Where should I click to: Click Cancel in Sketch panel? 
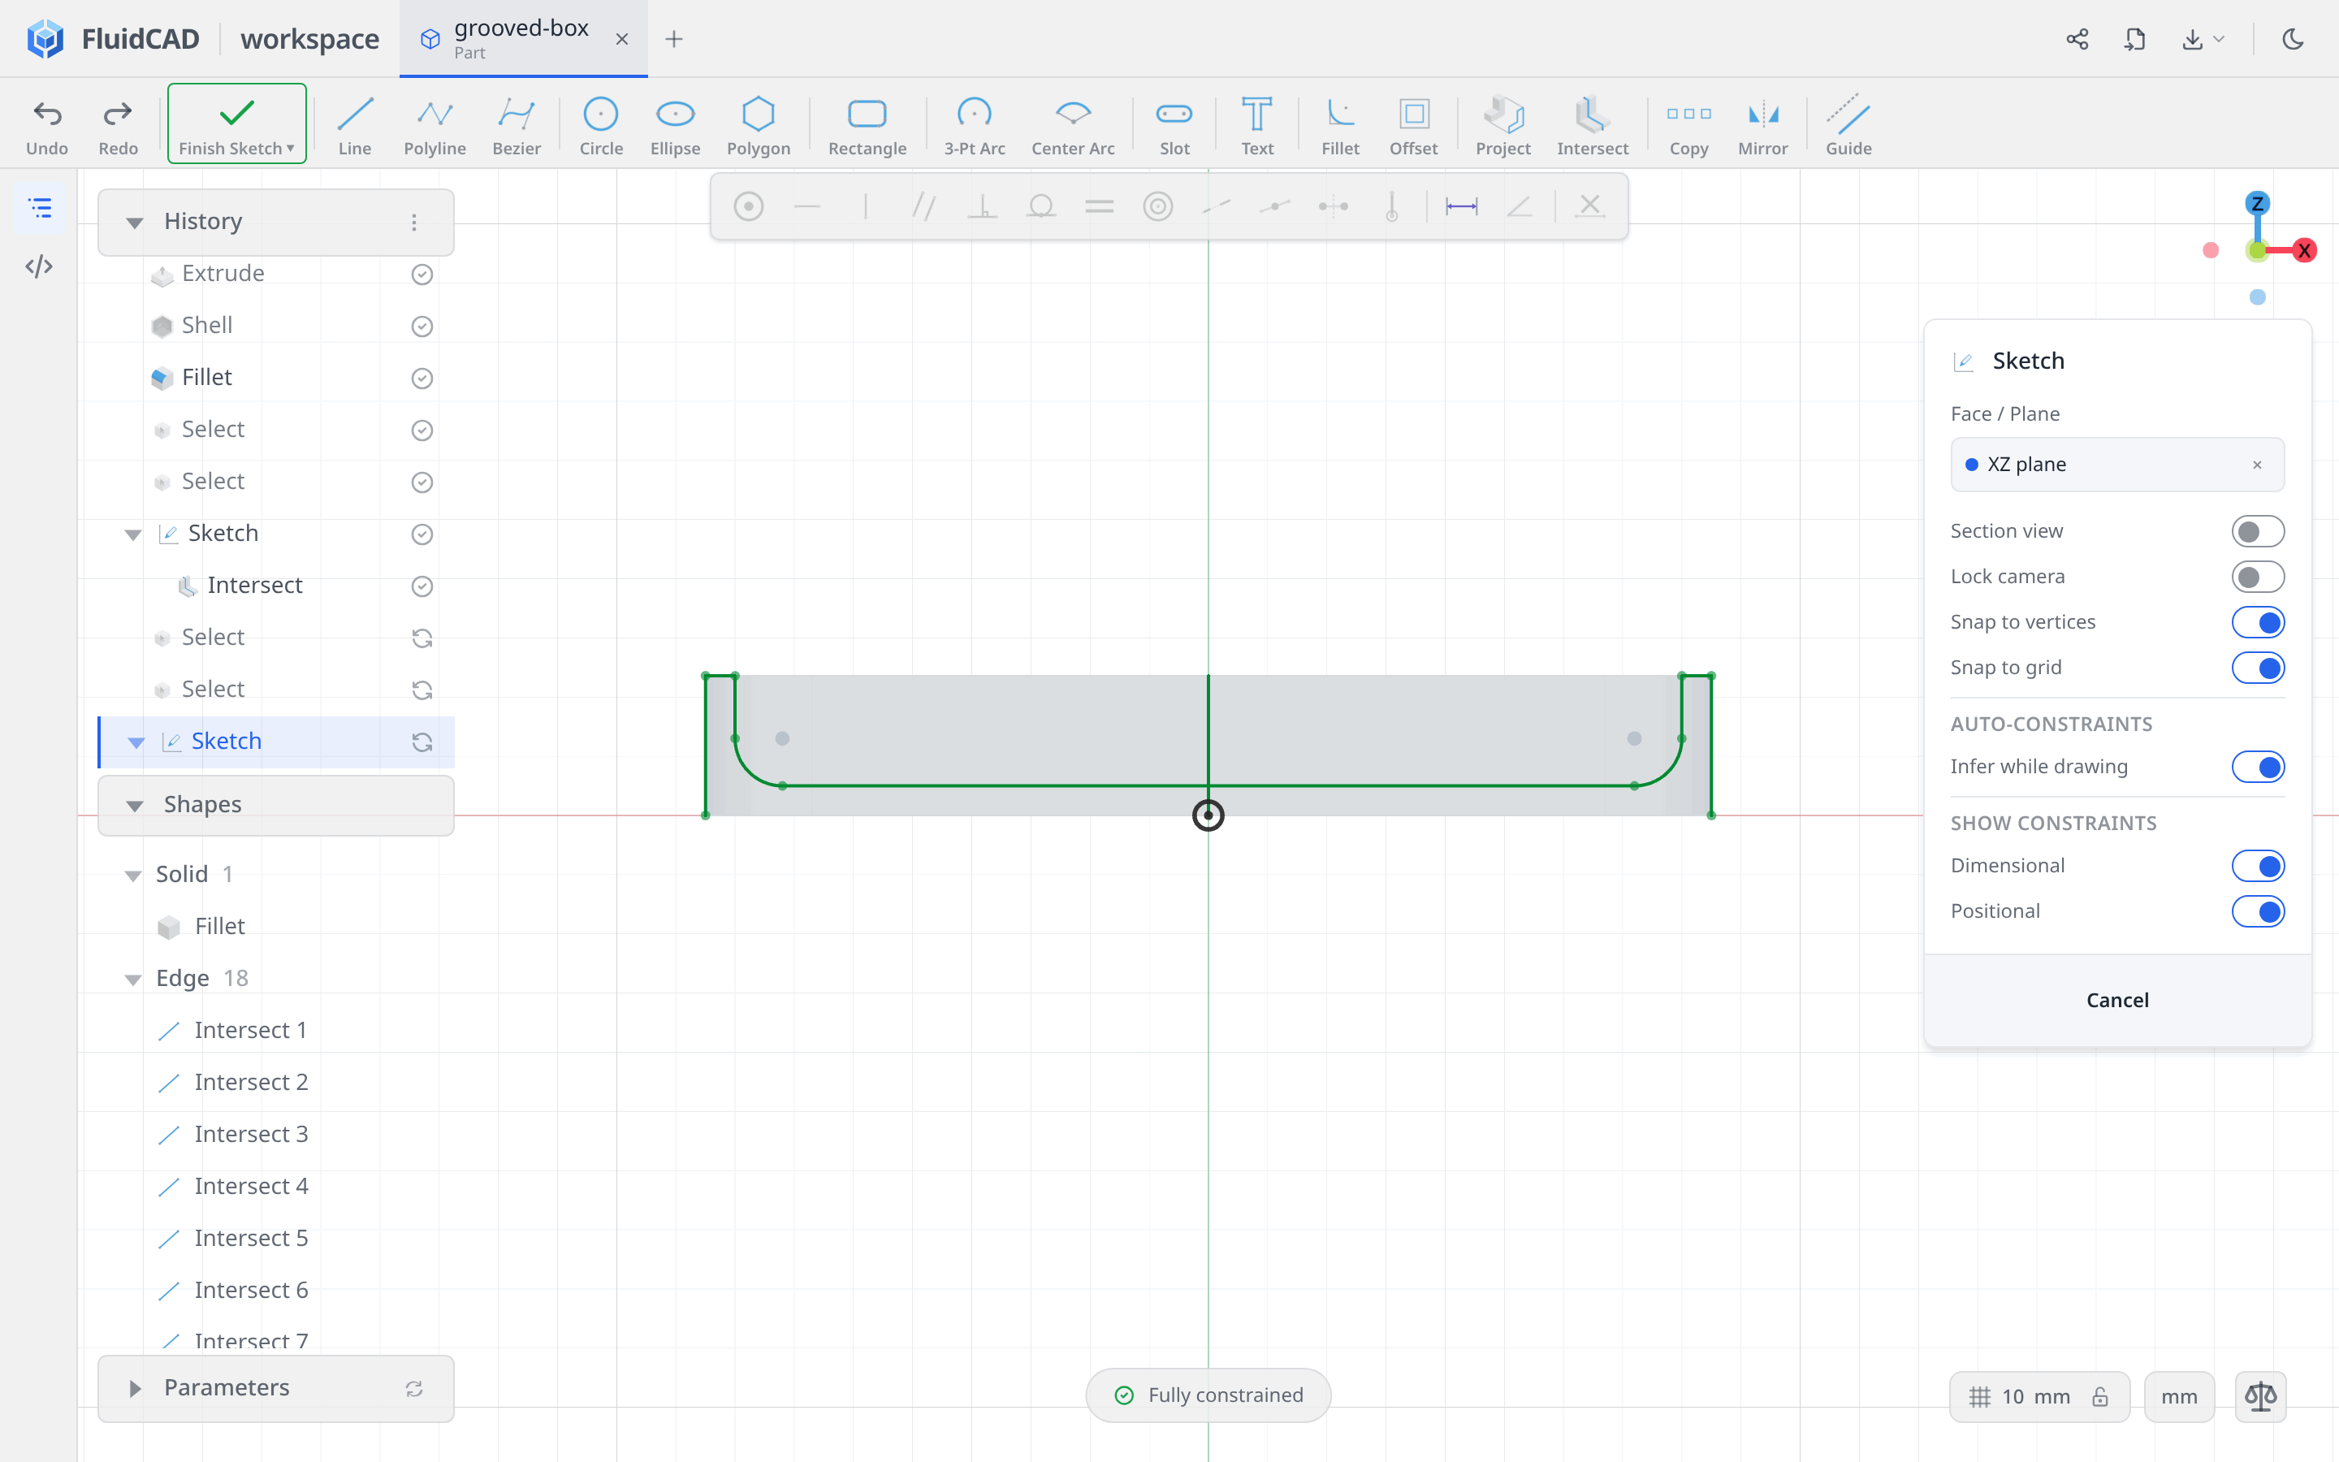pyautogui.click(x=2116, y=1000)
